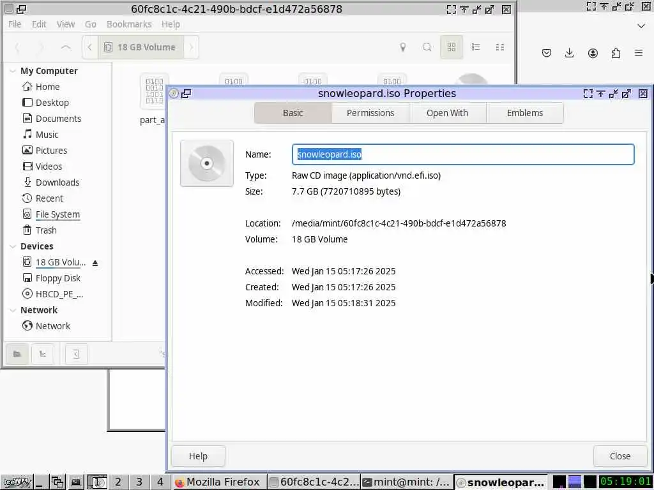The height and width of the screenshot is (490, 654).
Task: Click the right path bar scroll arrow
Action: (191, 47)
